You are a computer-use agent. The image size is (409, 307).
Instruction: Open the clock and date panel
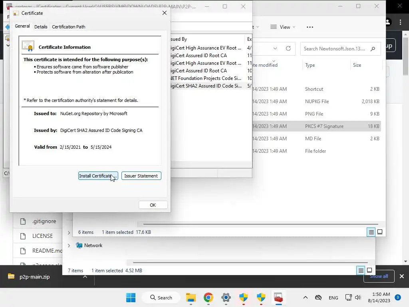point(379,297)
